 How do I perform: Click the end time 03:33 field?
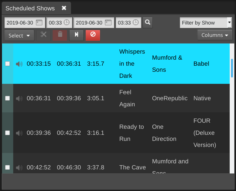pyautogui.click(x=124, y=23)
